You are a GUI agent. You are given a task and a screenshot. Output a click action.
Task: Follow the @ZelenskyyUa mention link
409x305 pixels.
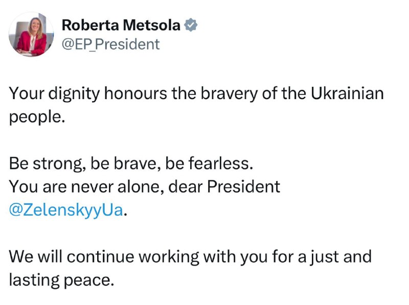click(66, 210)
